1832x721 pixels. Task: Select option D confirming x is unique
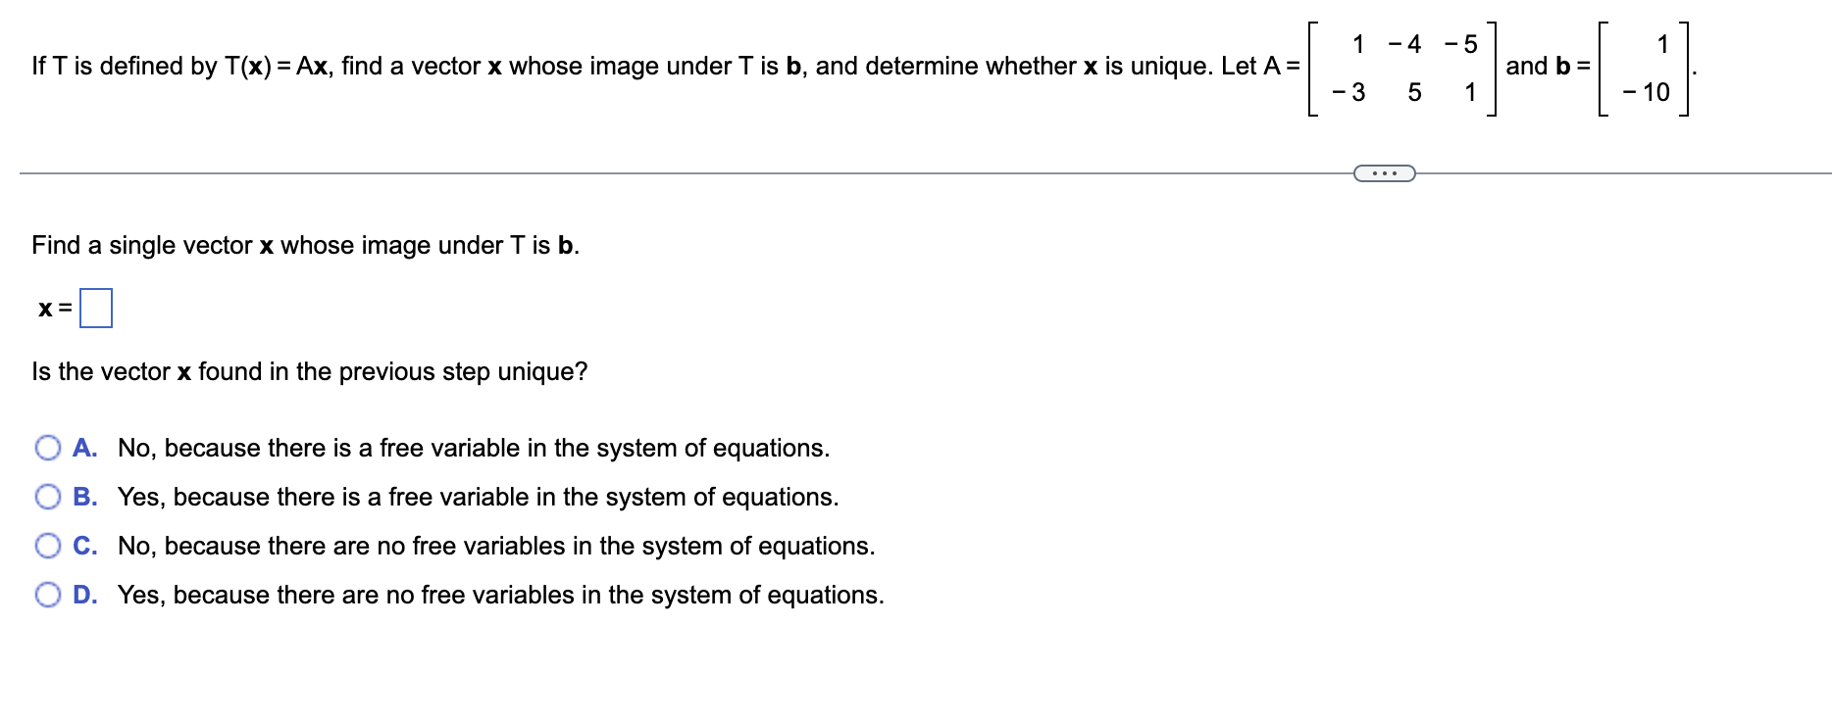click(47, 595)
